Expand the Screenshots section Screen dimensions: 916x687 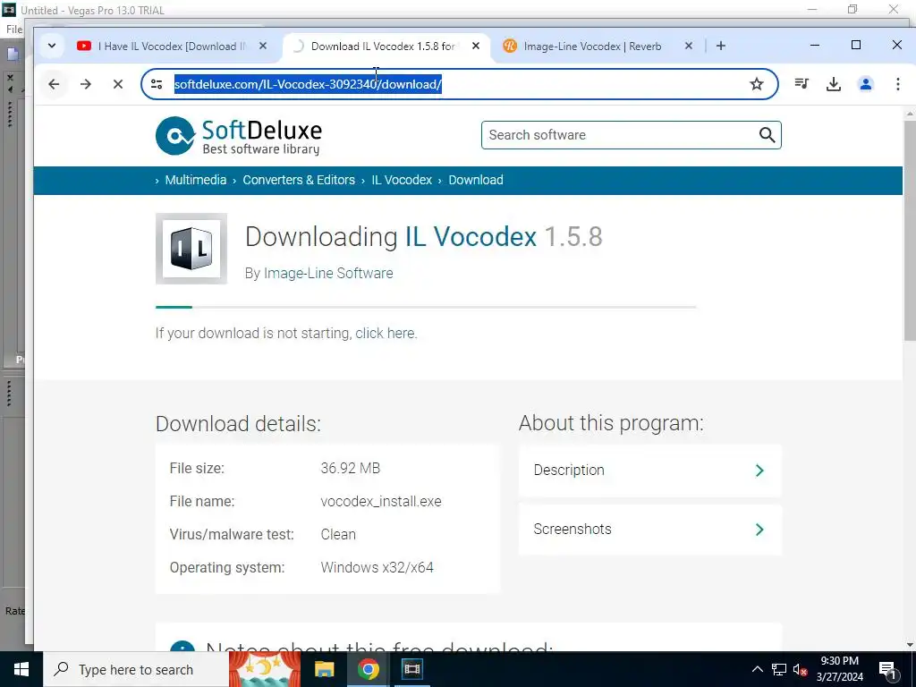point(649,530)
